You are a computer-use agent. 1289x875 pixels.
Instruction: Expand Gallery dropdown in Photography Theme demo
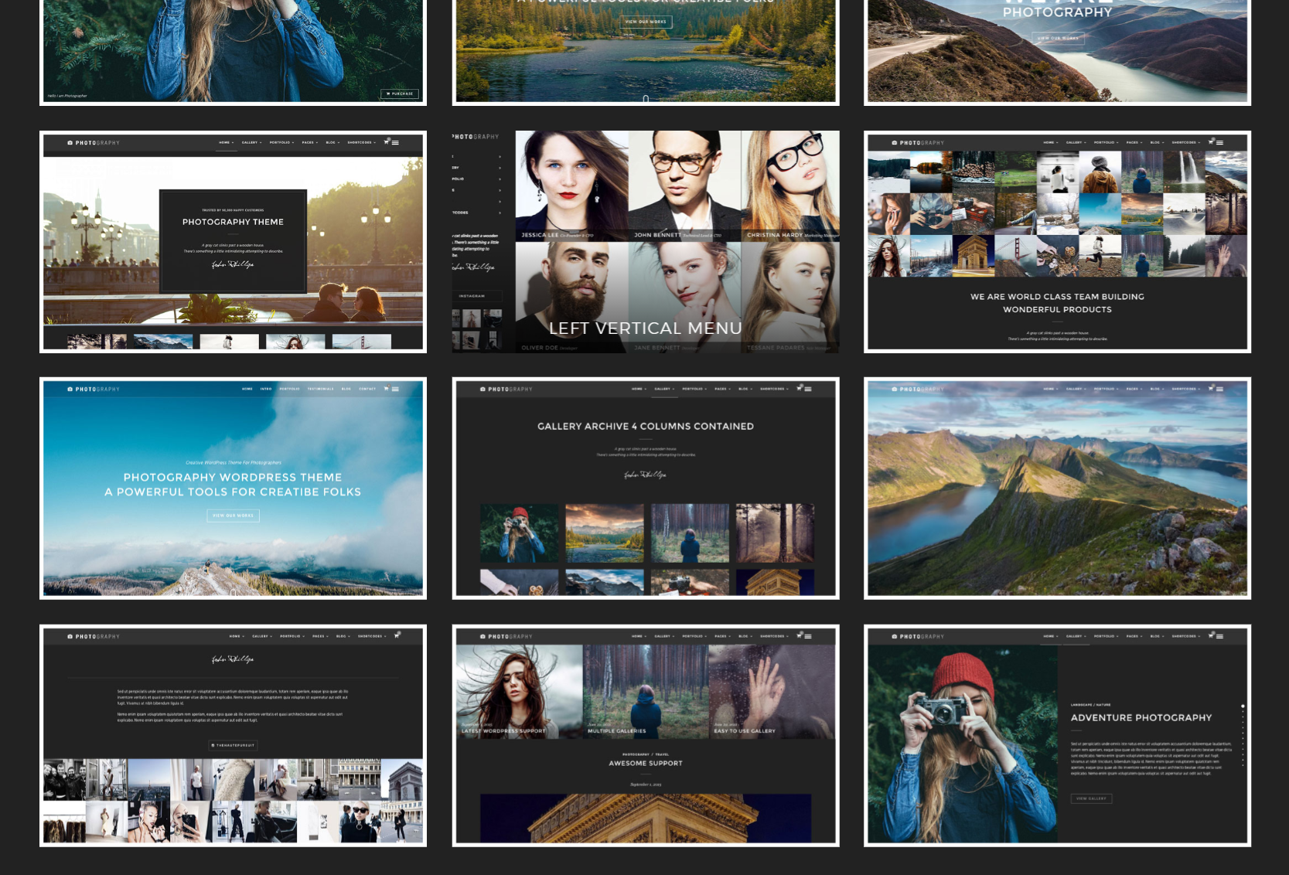coord(251,142)
